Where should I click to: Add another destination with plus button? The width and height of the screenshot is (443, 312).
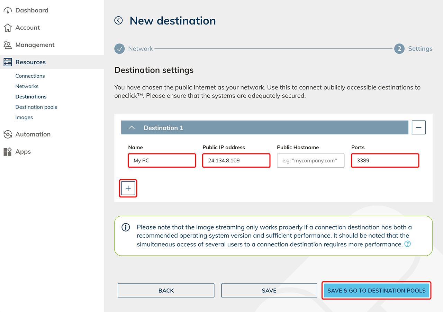[x=128, y=188]
